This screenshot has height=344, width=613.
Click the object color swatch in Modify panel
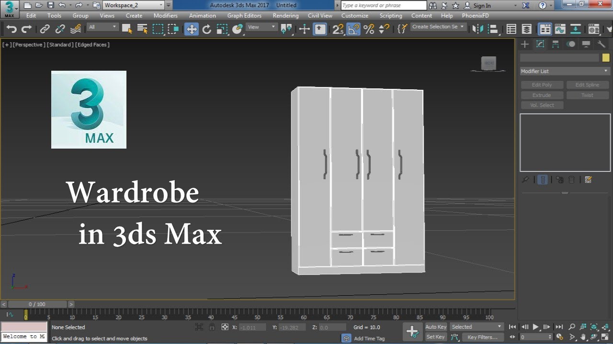606,57
